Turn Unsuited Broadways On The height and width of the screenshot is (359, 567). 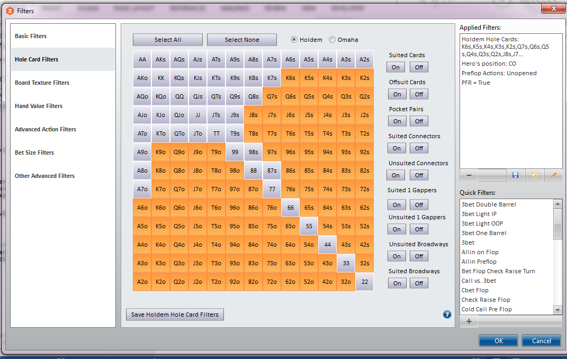tap(397, 256)
